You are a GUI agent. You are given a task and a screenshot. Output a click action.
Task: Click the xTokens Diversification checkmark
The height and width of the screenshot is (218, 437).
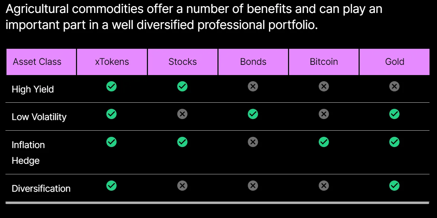click(x=111, y=186)
